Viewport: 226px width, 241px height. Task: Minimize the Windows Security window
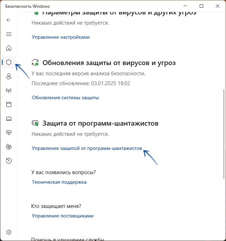point(185,6)
